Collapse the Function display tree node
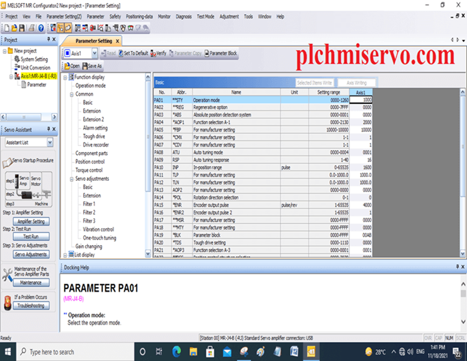 click(65, 77)
